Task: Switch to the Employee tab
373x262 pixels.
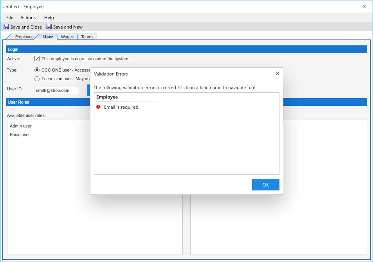Action: tap(24, 37)
